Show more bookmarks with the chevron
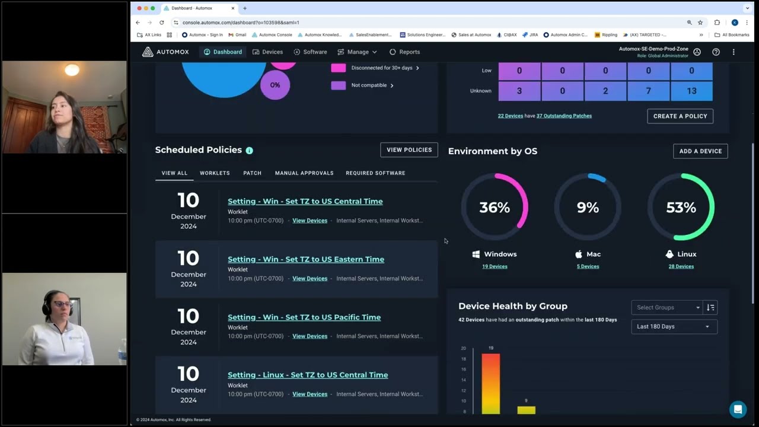This screenshot has width=759, height=427. 701,35
